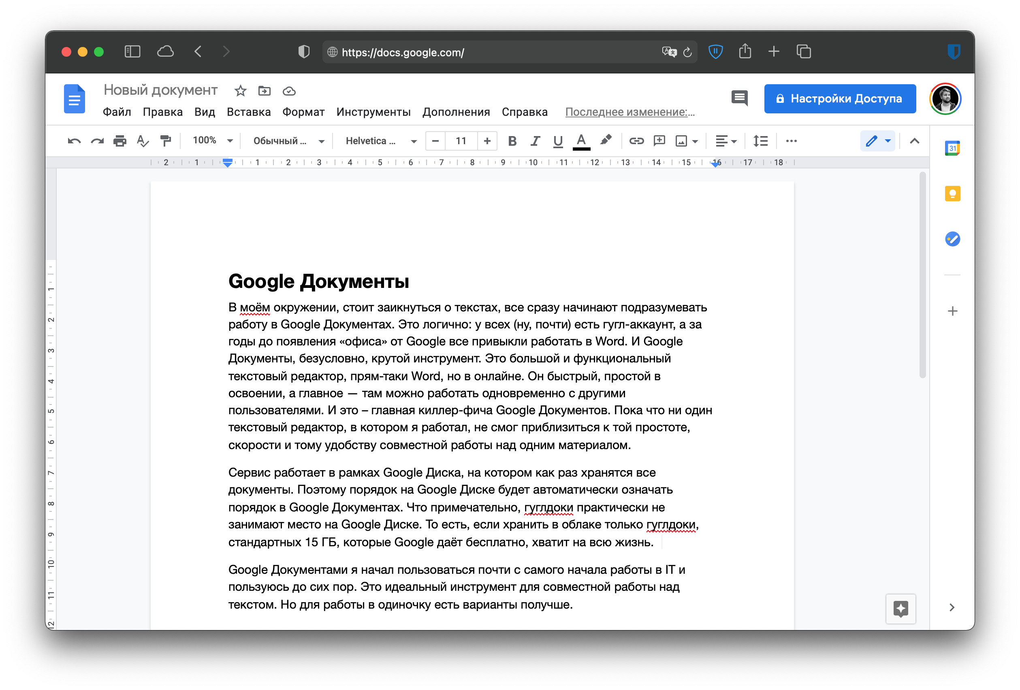Get add-ons with the side panel plus icon
Image resolution: width=1020 pixels, height=690 pixels.
point(952,311)
